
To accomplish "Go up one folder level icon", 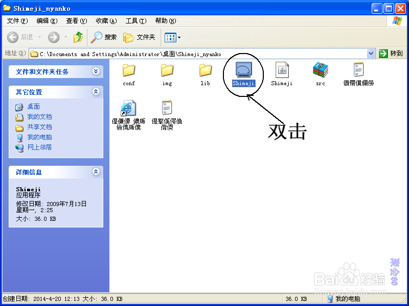I will (78, 37).
